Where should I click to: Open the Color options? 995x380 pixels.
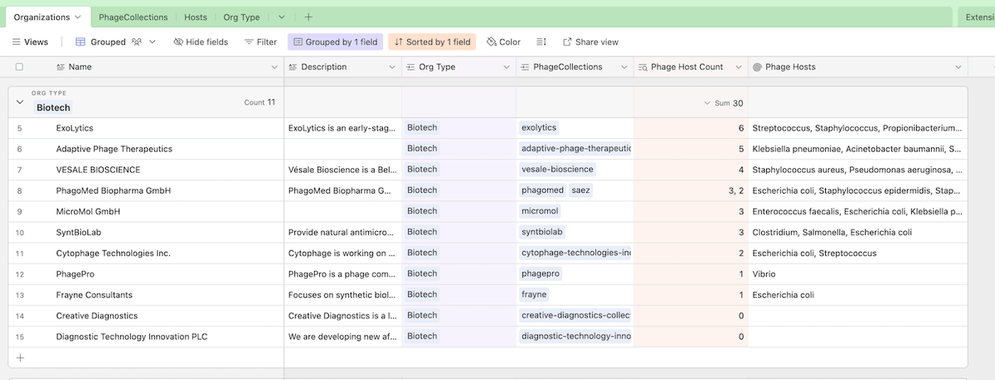pyautogui.click(x=503, y=42)
